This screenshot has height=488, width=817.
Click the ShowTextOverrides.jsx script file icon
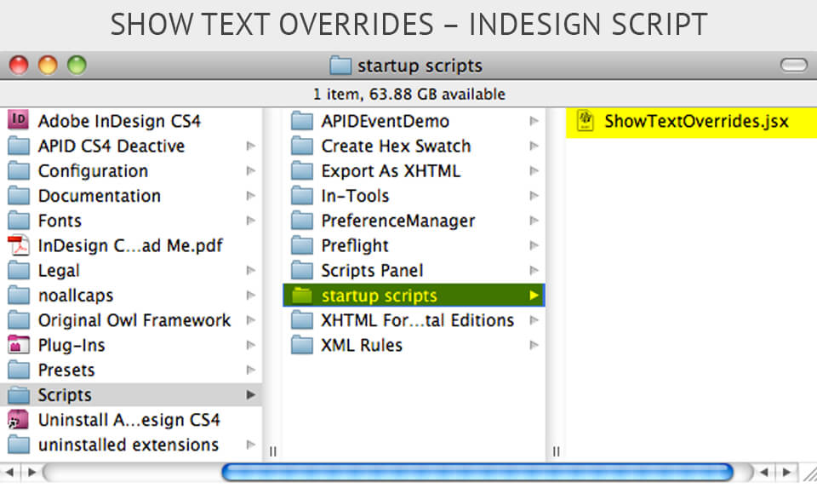(x=586, y=121)
